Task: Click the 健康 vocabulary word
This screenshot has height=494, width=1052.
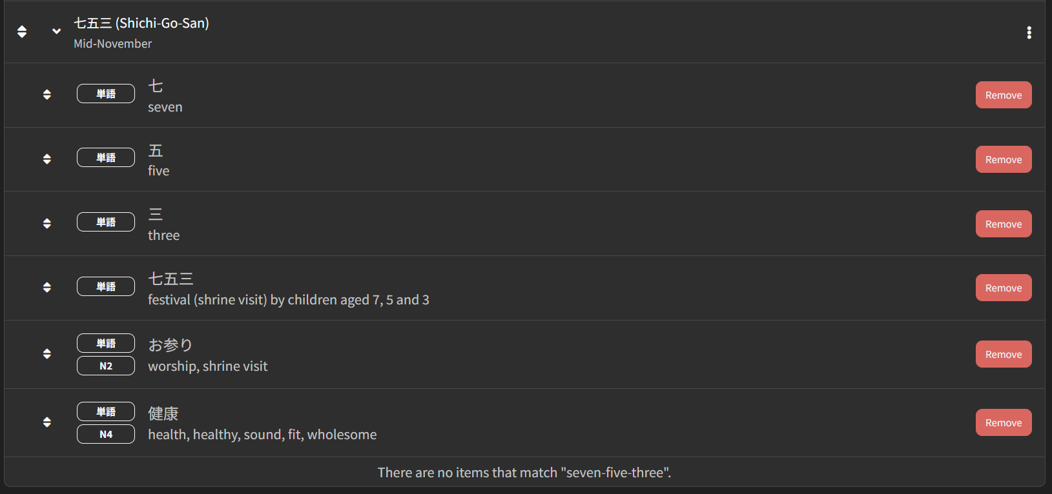Action: [x=163, y=413]
